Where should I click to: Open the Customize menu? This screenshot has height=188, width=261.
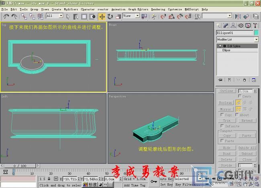click(x=175, y=9)
